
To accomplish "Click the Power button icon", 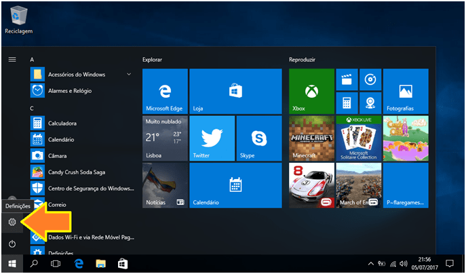I will [12, 243].
